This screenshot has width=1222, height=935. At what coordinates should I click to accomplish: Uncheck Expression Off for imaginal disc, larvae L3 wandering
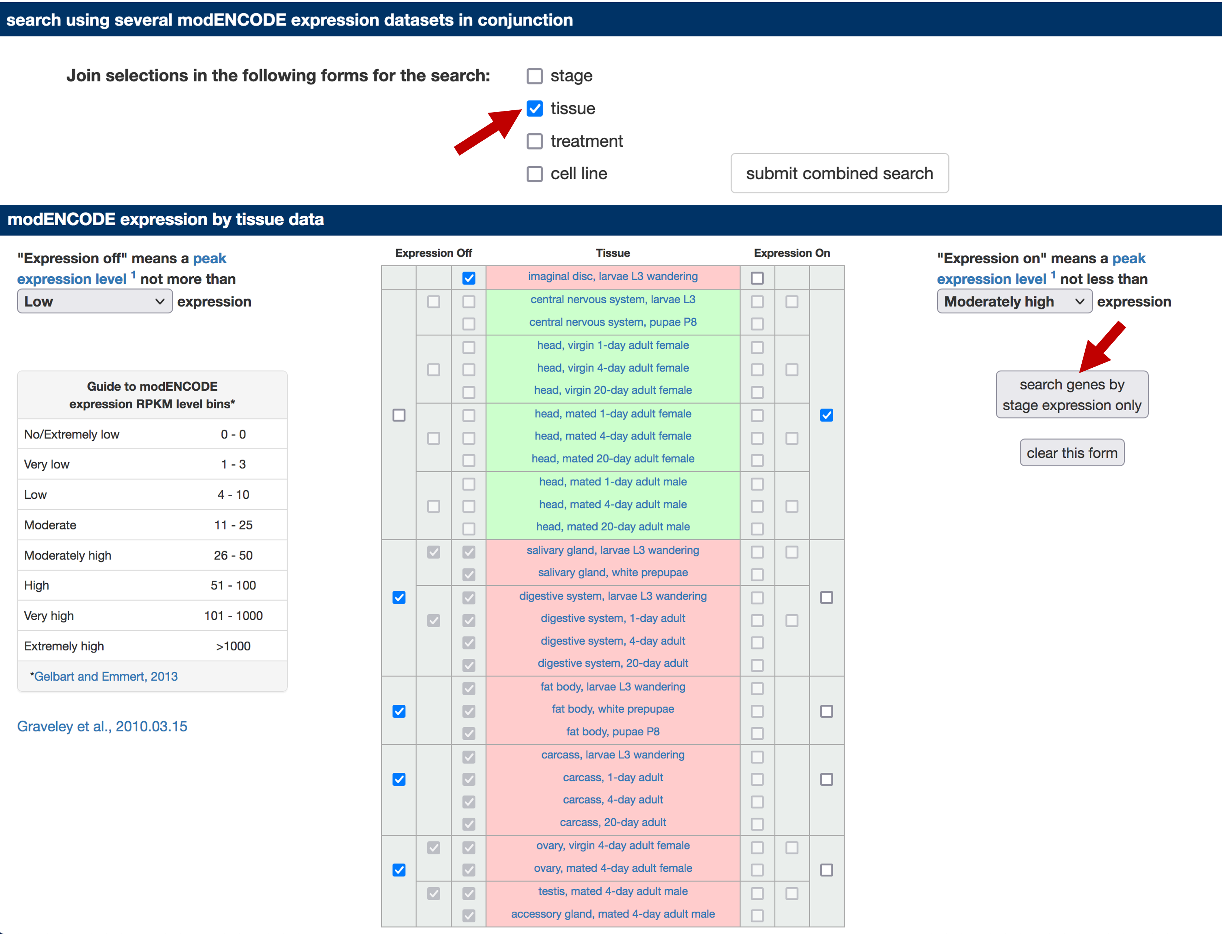click(x=468, y=278)
